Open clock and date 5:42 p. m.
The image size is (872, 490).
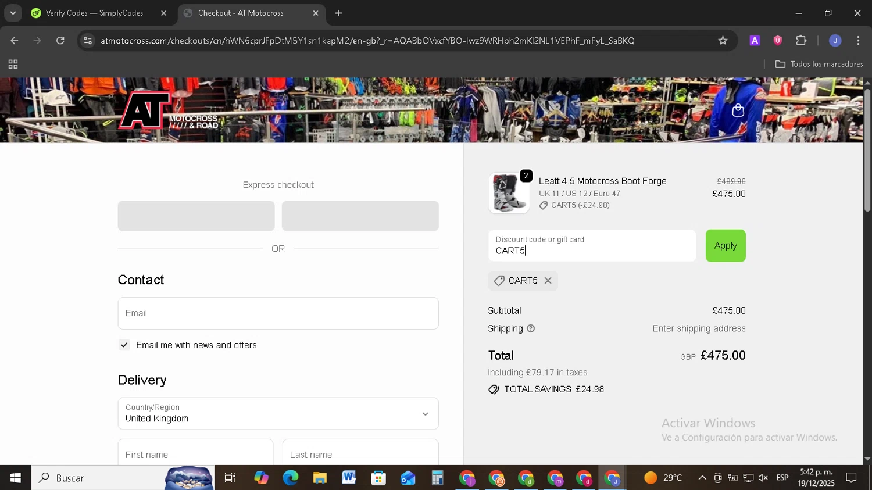(x=816, y=478)
